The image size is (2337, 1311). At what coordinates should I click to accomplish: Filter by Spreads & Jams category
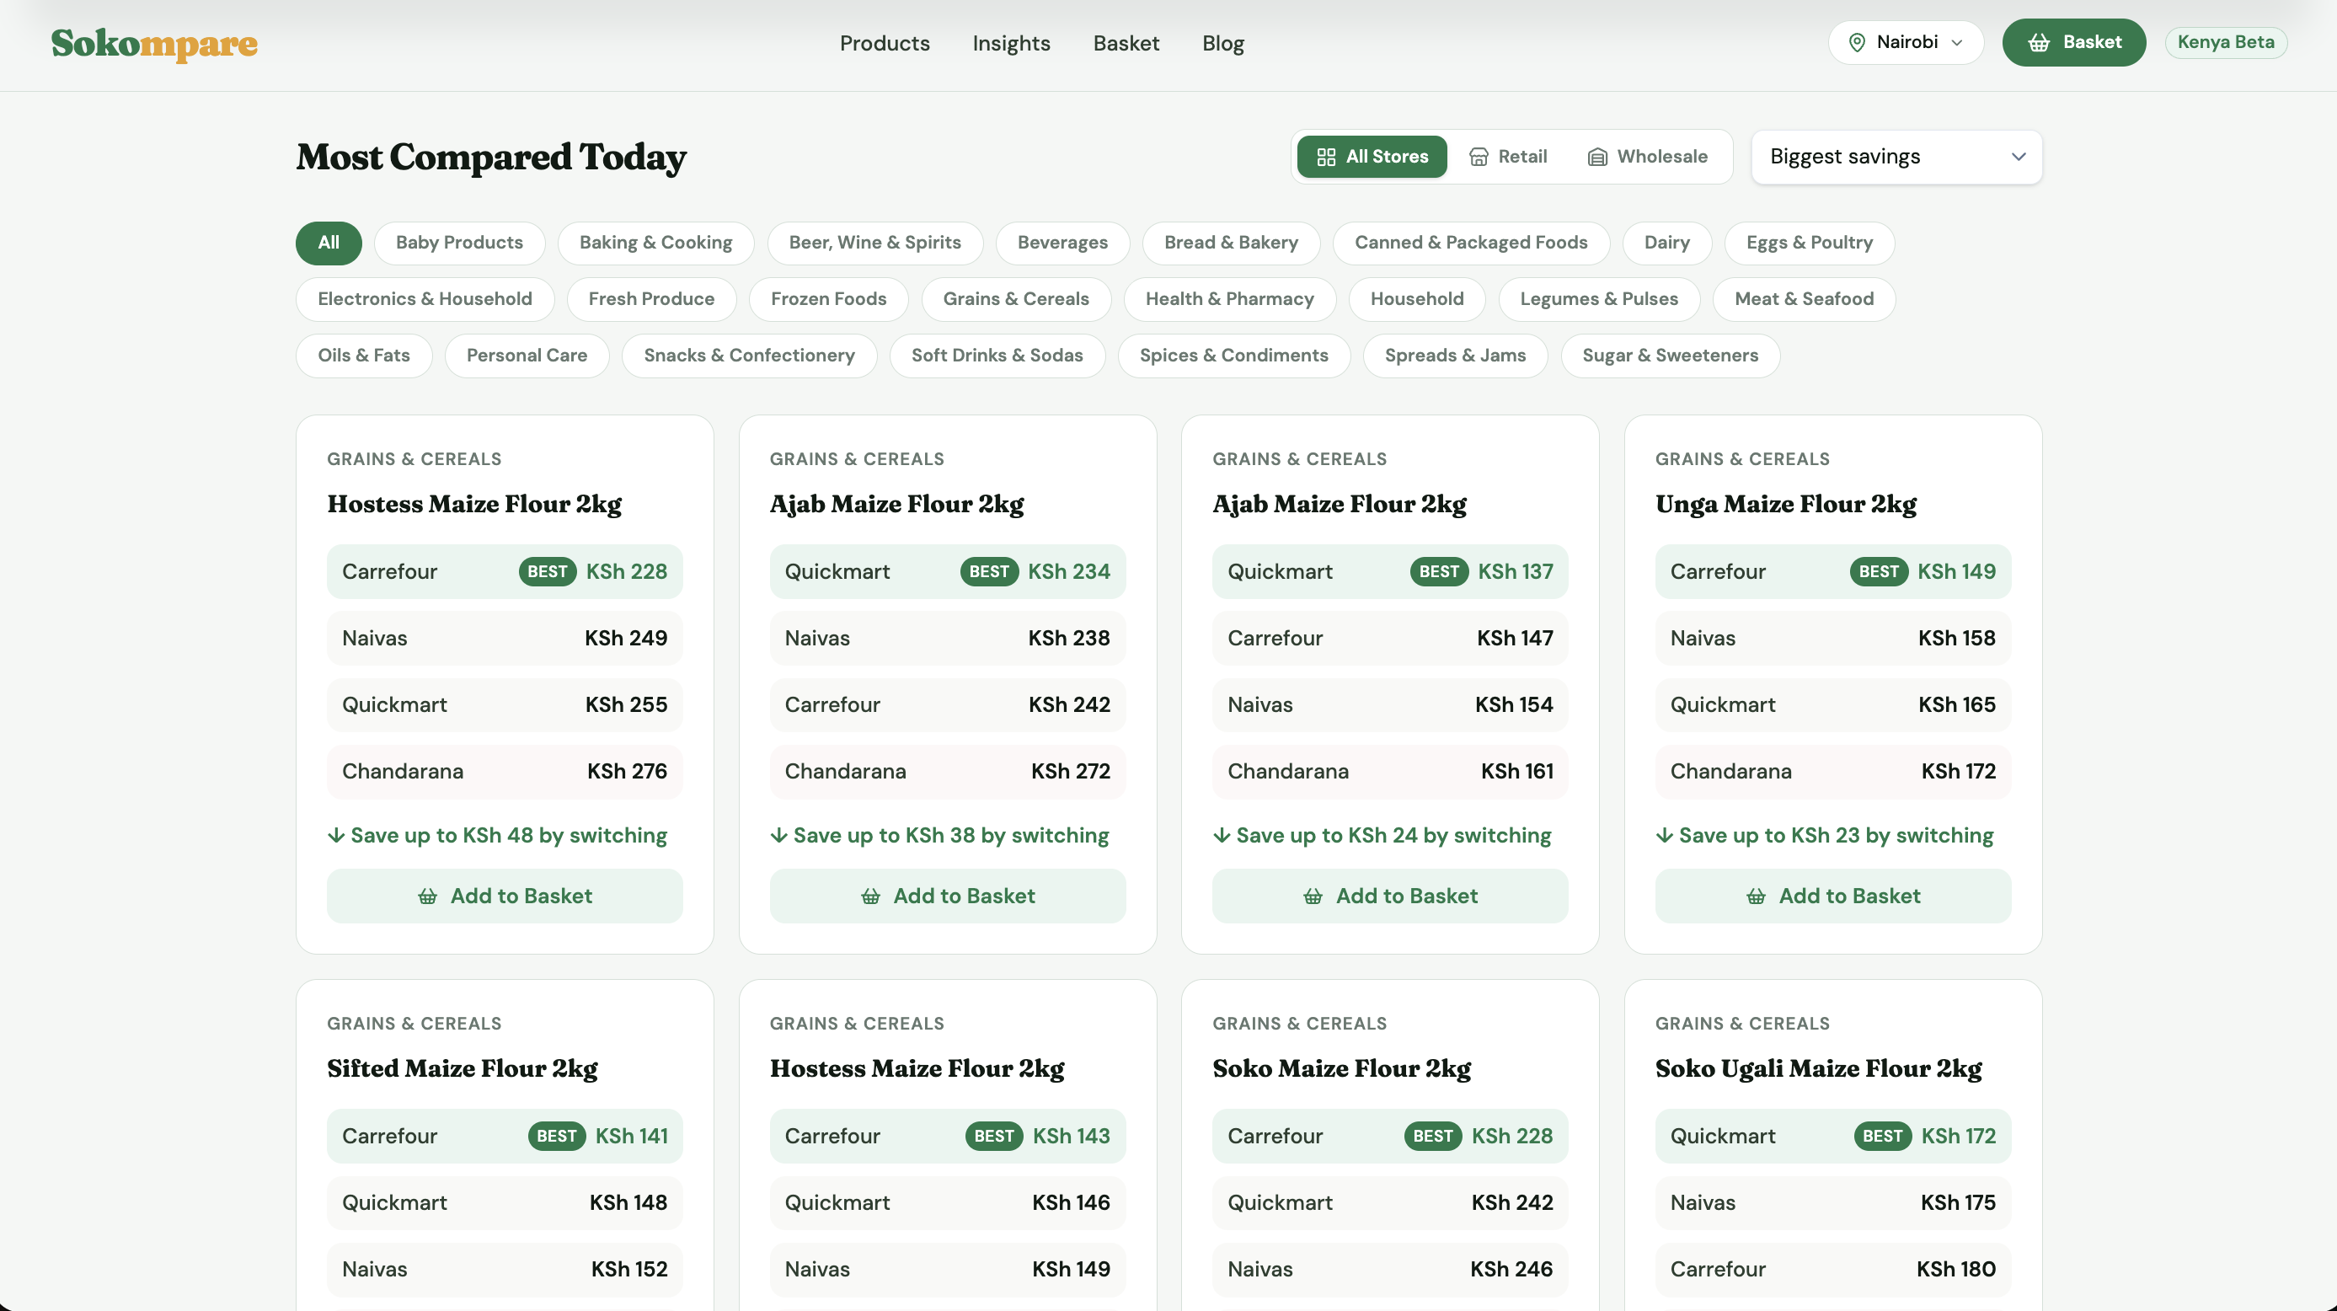click(x=1455, y=356)
